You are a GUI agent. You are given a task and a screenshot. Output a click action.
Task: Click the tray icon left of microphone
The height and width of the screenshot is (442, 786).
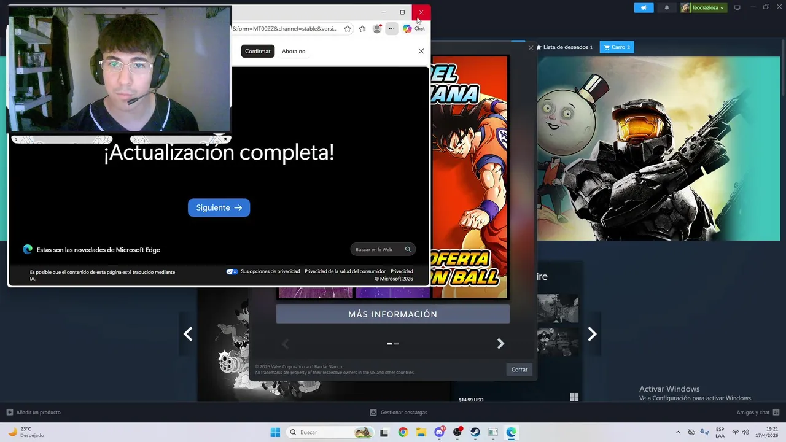click(x=691, y=432)
